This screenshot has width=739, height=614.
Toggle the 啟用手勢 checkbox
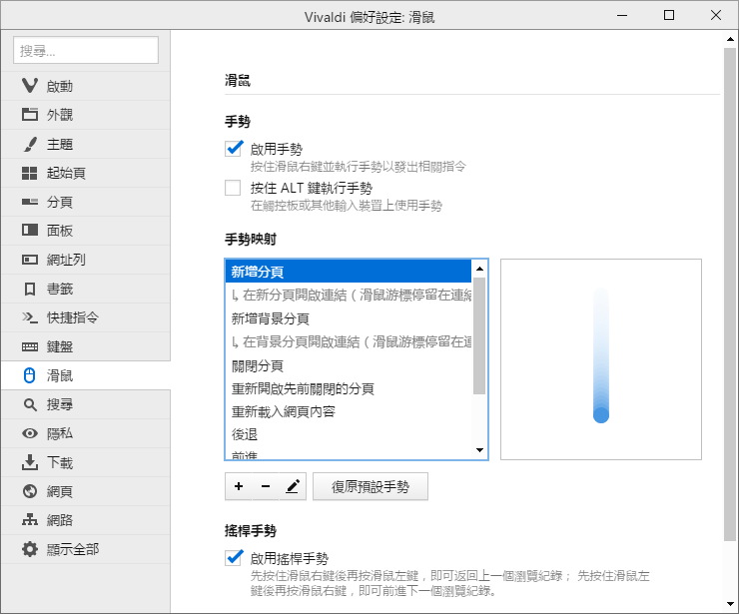coord(234,148)
